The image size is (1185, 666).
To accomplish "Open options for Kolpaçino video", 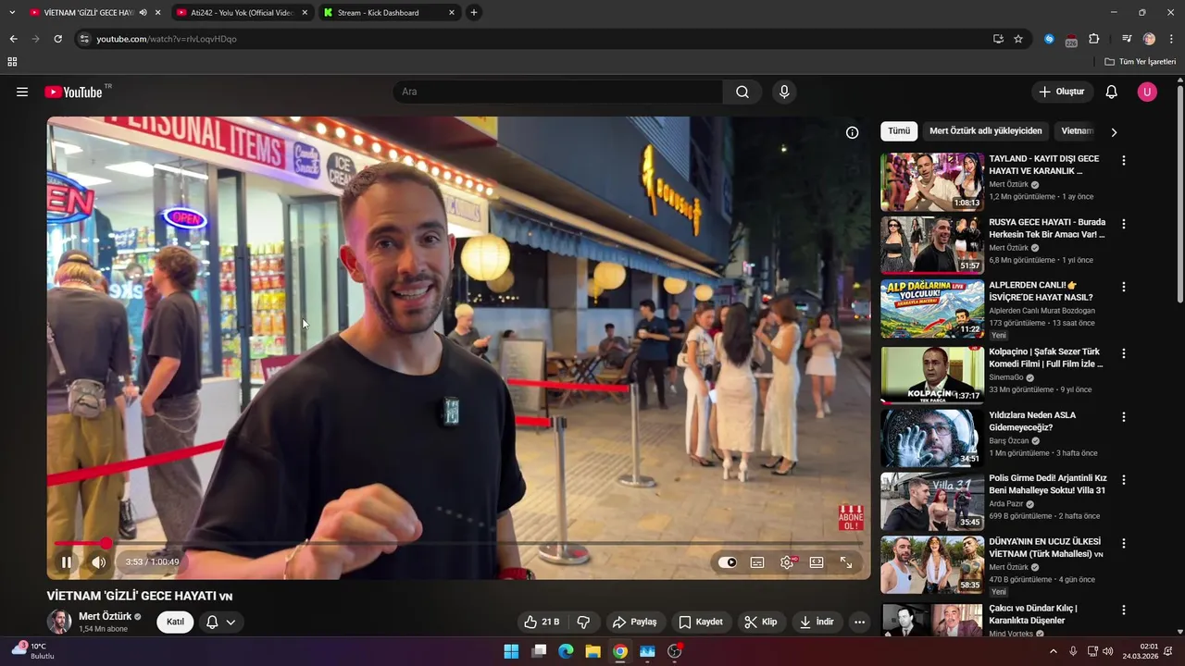I will pos(1124,353).
